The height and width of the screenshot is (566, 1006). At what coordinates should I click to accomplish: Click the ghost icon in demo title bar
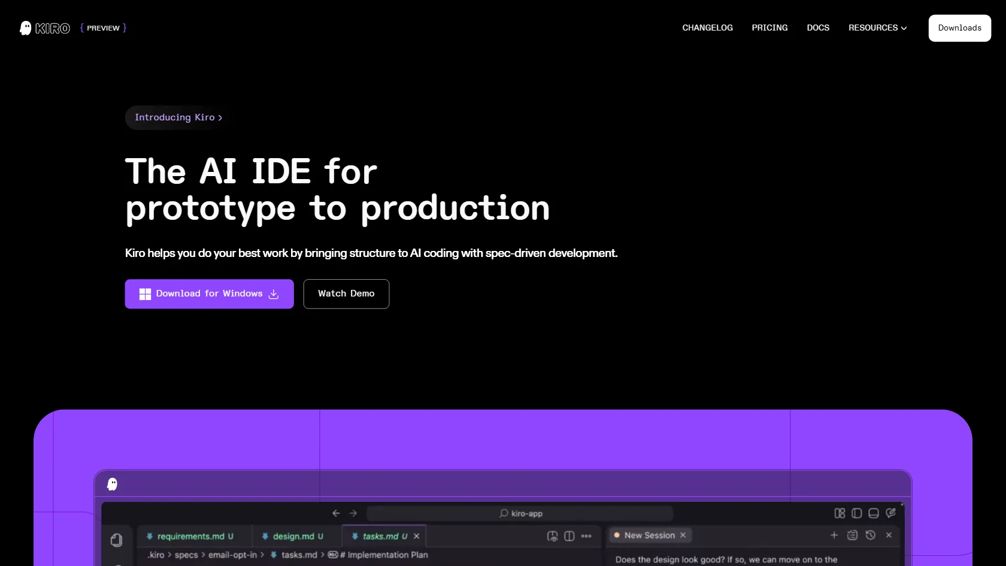tap(112, 484)
